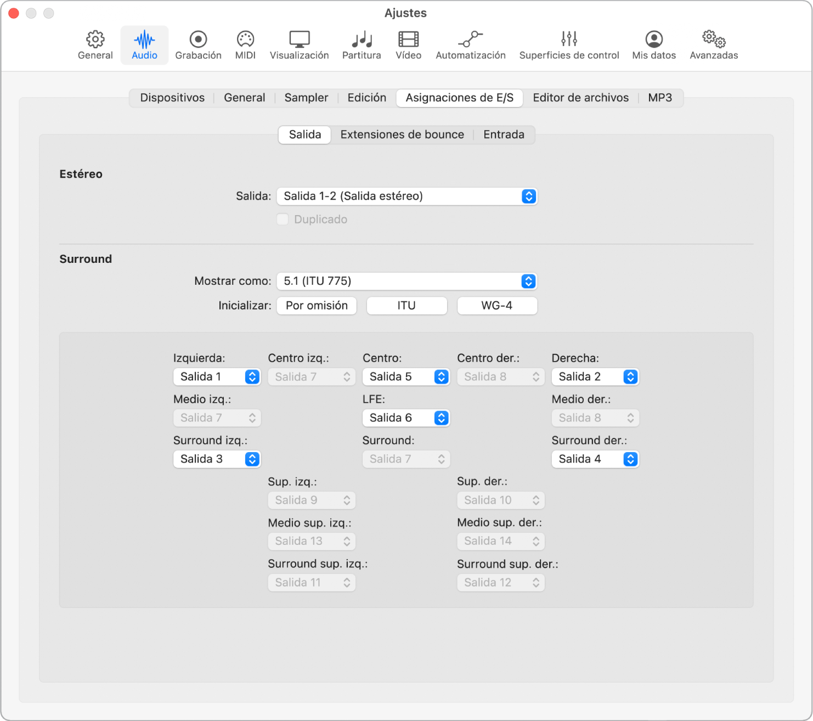Switch to the Sampler tab

point(306,98)
